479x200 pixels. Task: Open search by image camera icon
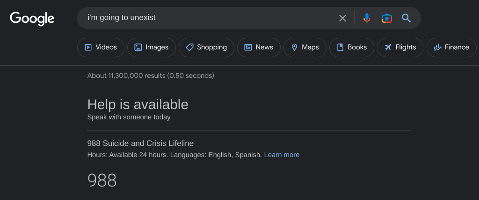[386, 18]
